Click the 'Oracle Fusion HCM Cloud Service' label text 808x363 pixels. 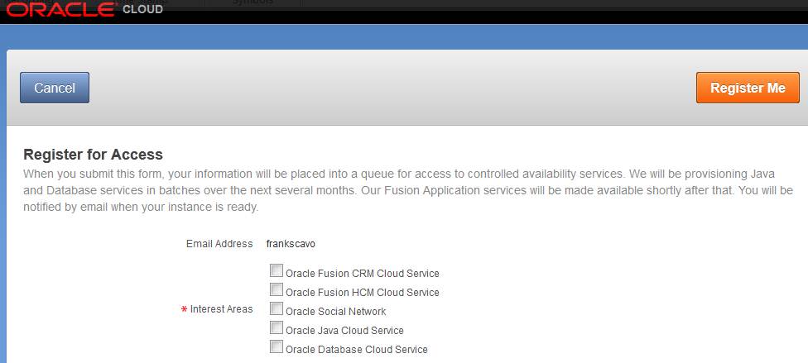click(x=362, y=293)
